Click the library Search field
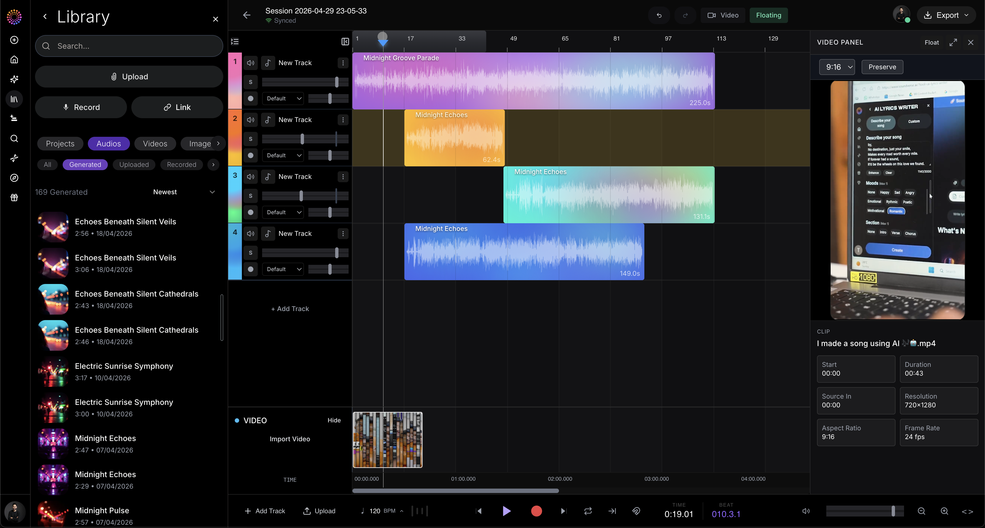The height and width of the screenshot is (528, 985). point(129,46)
